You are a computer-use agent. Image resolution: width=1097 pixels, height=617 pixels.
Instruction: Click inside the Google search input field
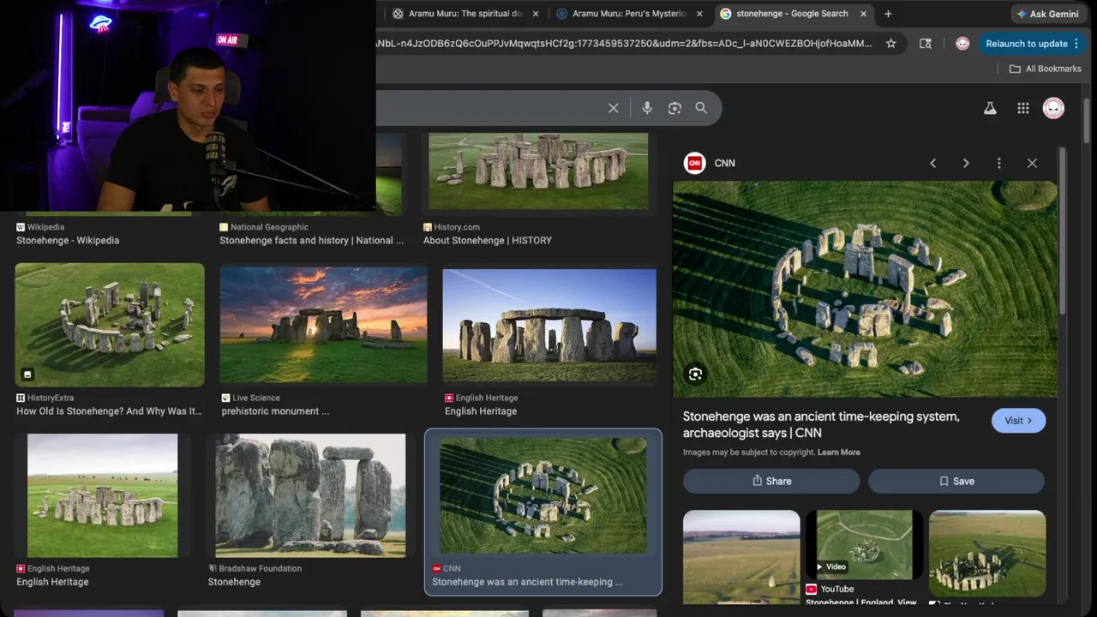489,108
